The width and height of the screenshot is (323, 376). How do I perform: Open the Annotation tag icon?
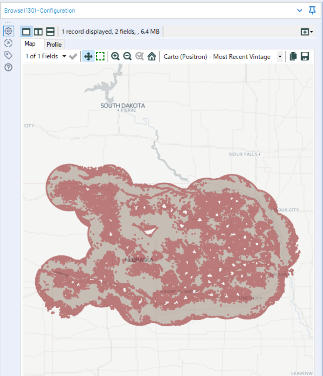pos(8,55)
